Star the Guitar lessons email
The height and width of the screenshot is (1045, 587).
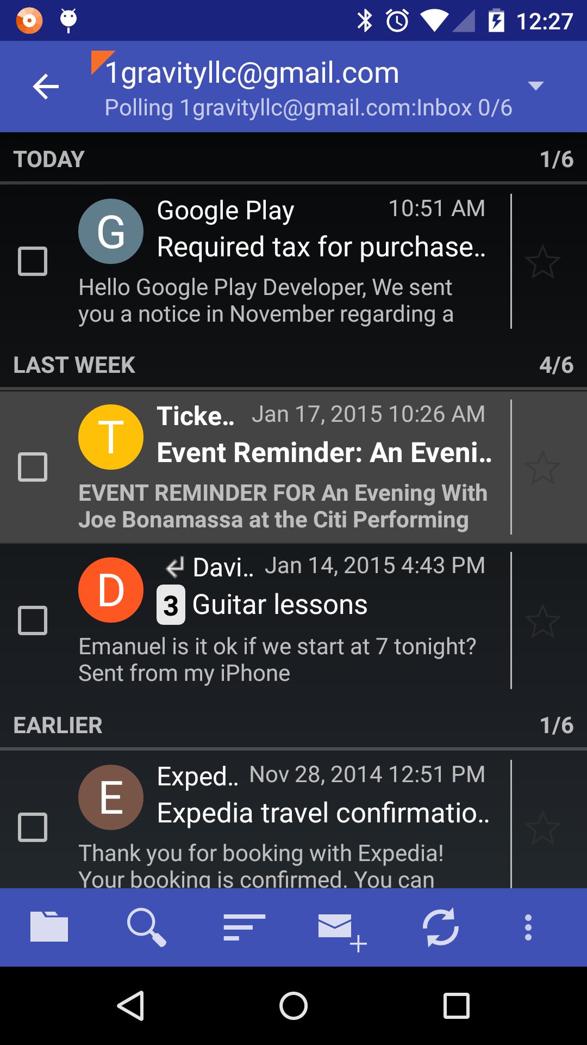point(542,620)
